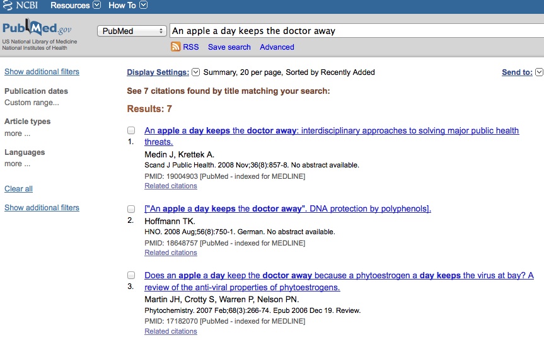Select checkbox for Medin J citation
The width and height of the screenshot is (544, 340).
click(131, 130)
